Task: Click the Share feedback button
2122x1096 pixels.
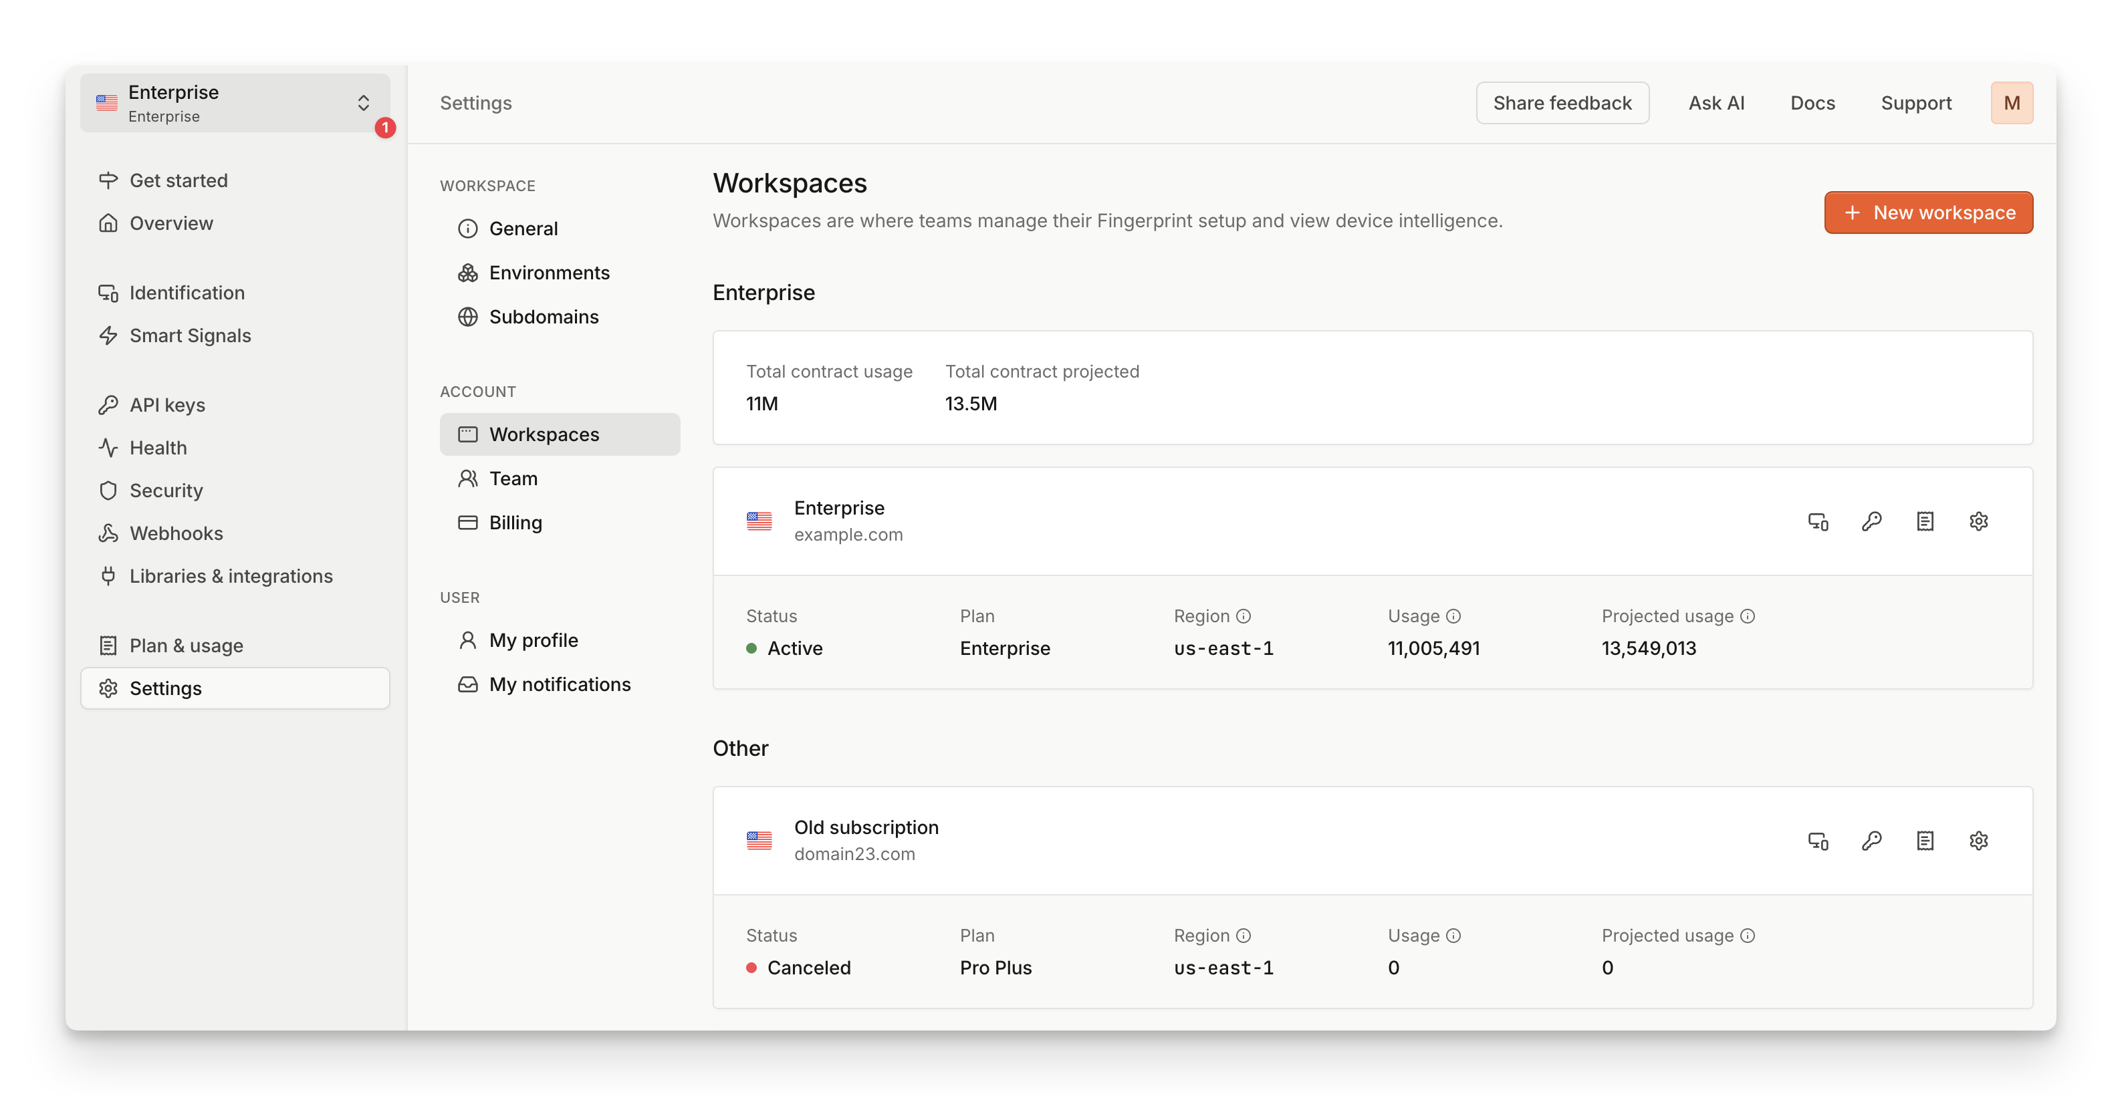Action: [x=1562, y=102]
